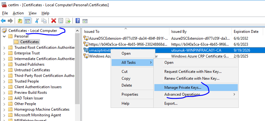Viewport: 265px width, 121px height.
Task: Choose Properties in the context menu
Action: (x=132, y=94)
